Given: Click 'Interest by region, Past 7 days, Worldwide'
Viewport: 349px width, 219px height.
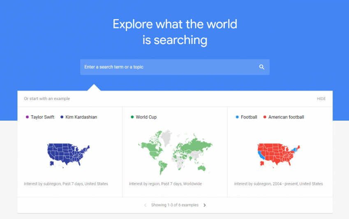Looking at the screenshot, I should [x=165, y=184].
